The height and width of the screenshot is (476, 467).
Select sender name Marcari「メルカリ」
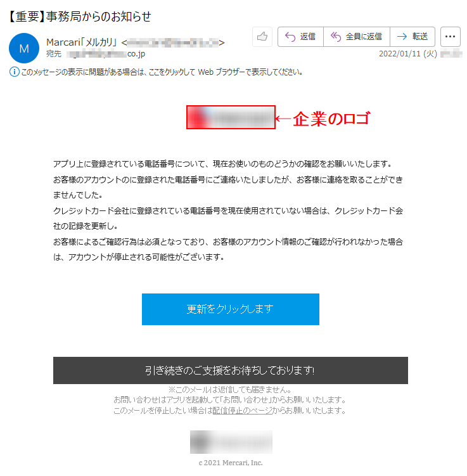click(x=82, y=42)
